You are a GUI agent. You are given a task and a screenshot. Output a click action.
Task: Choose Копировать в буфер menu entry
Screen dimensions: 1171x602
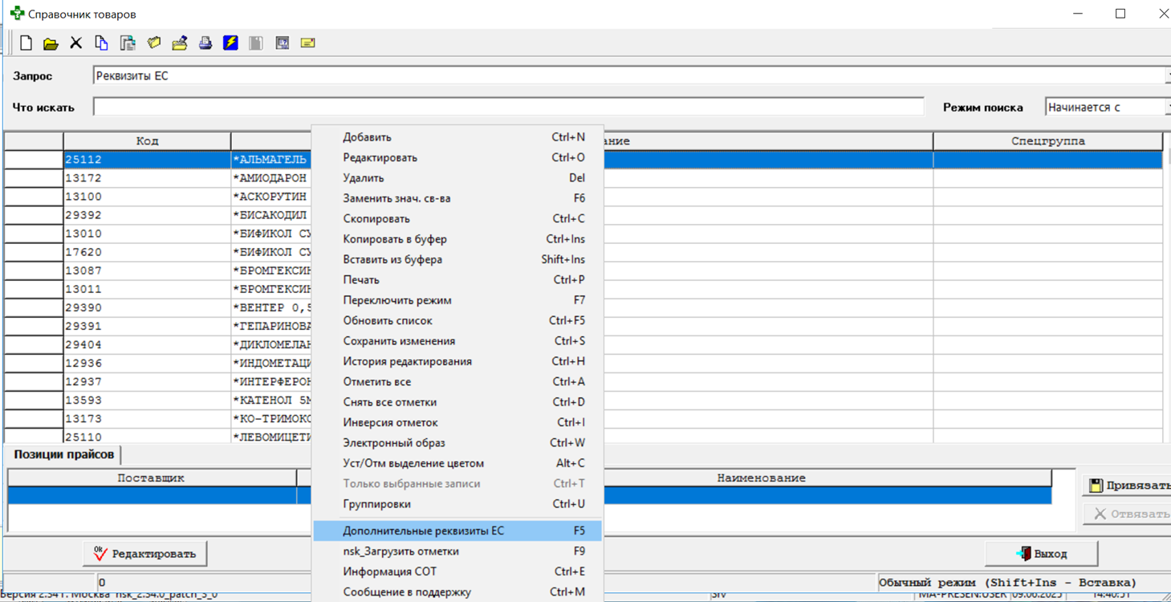pos(457,239)
